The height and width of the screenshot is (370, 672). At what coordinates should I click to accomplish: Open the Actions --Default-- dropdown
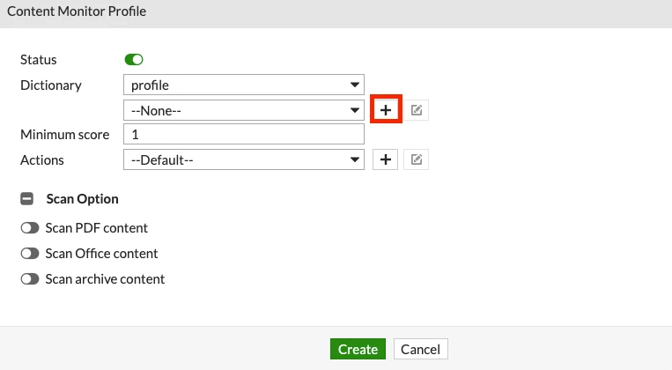(244, 159)
